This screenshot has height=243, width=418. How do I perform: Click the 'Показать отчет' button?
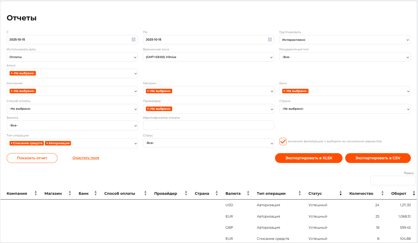(32, 158)
